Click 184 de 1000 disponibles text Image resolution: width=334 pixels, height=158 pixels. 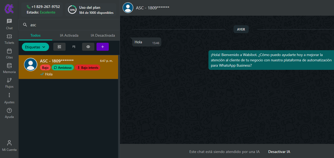click(x=96, y=13)
